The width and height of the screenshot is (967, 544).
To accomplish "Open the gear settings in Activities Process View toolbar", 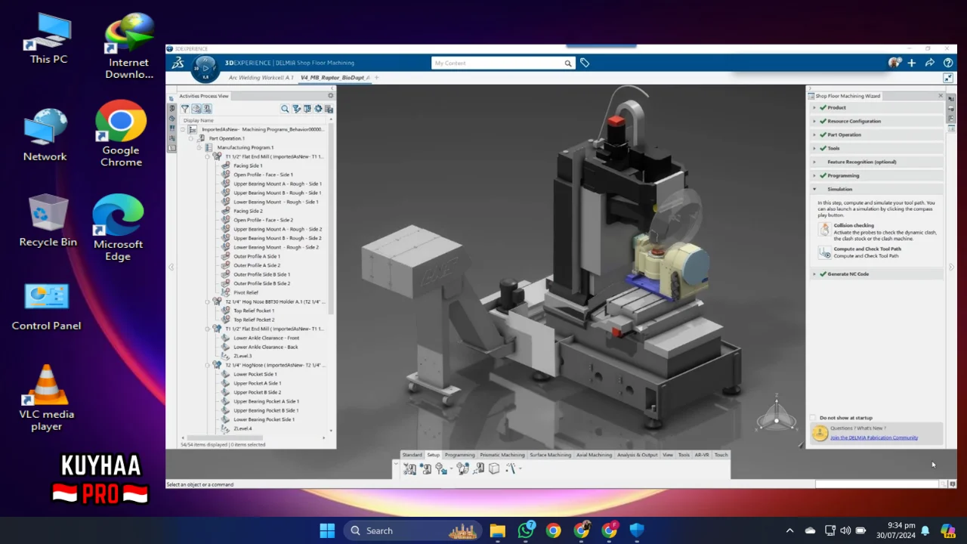I will 318,109.
